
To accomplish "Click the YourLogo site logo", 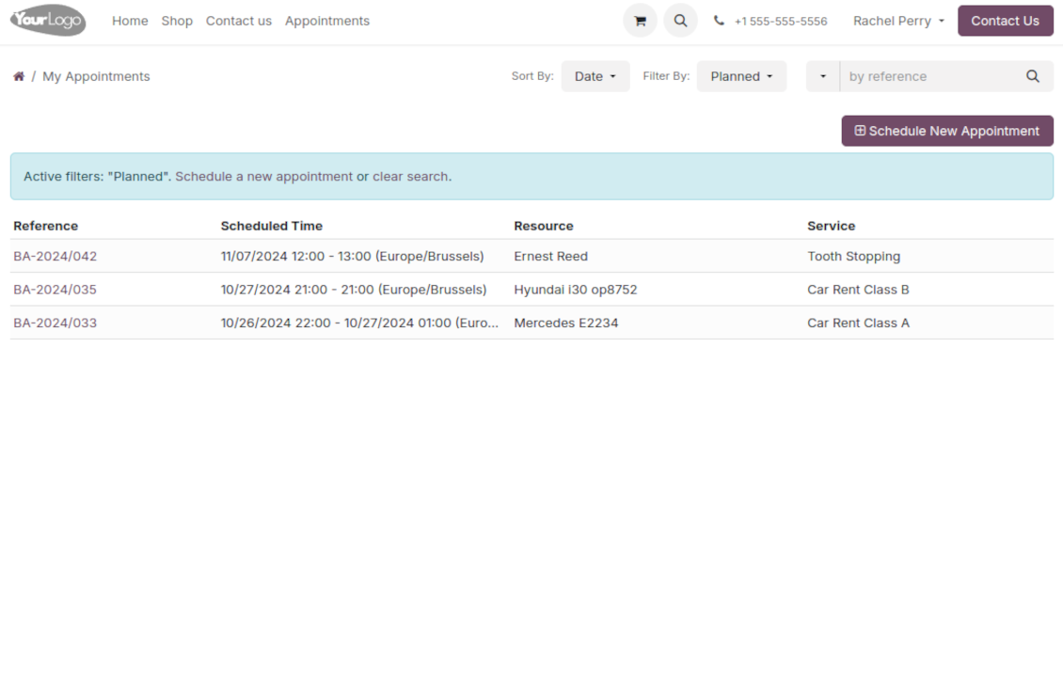I will point(48,21).
